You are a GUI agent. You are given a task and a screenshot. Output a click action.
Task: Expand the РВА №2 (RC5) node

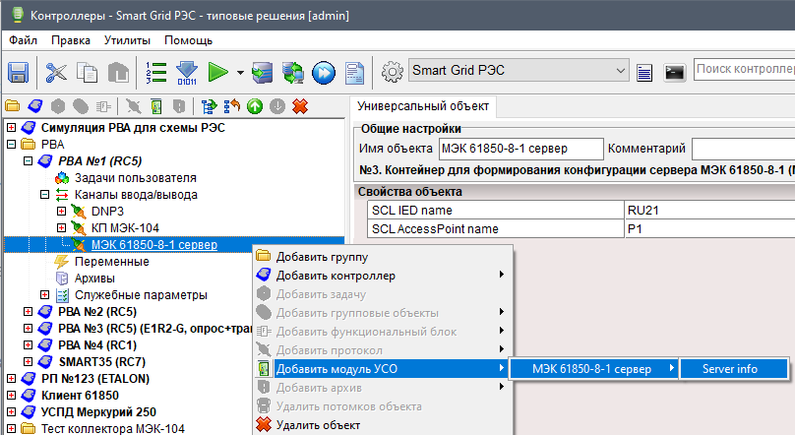pos(27,312)
